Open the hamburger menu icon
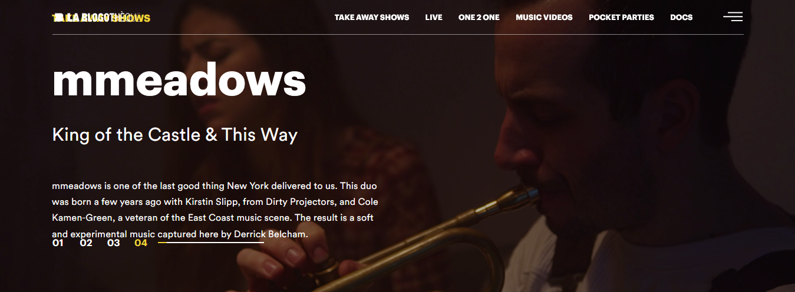The width and height of the screenshot is (795, 292). 733,16
